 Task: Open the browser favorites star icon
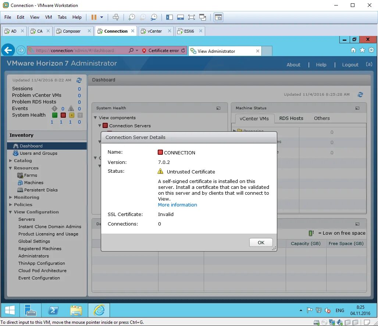(362, 50)
